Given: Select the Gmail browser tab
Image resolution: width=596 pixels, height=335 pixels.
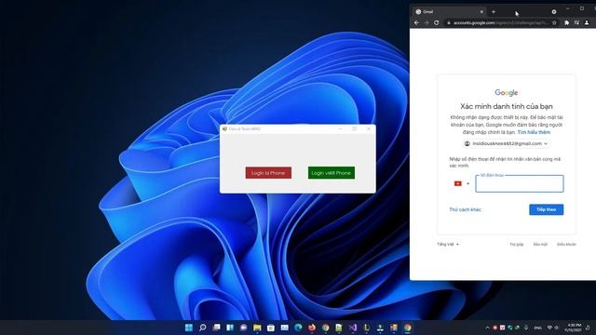Looking at the screenshot, I should 449,12.
